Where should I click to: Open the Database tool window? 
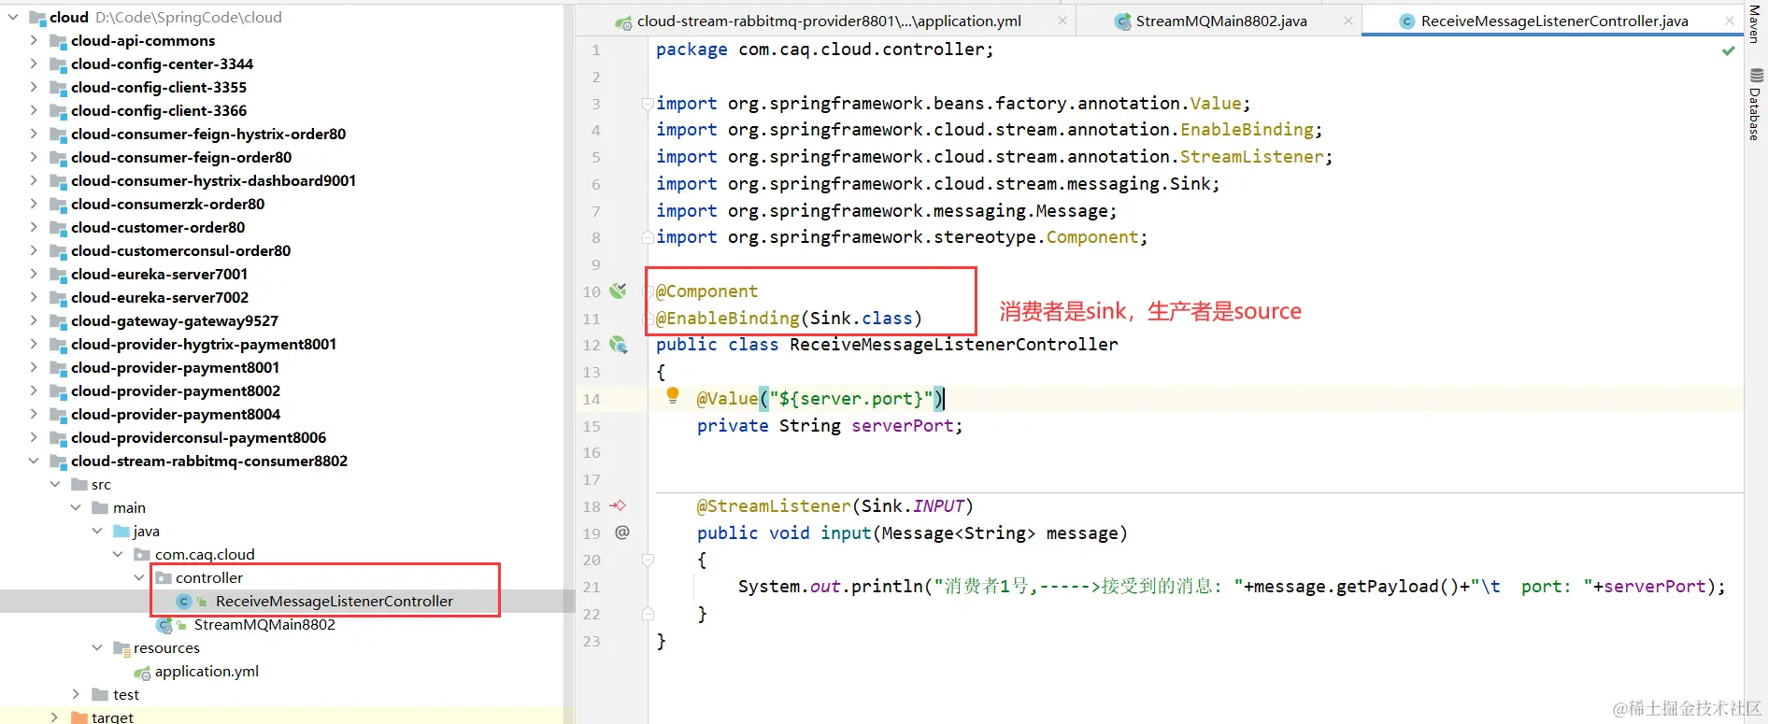(1755, 105)
